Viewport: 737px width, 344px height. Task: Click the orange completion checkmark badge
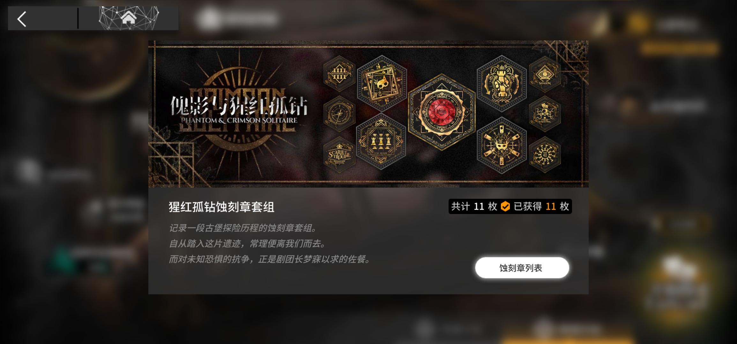click(x=505, y=206)
